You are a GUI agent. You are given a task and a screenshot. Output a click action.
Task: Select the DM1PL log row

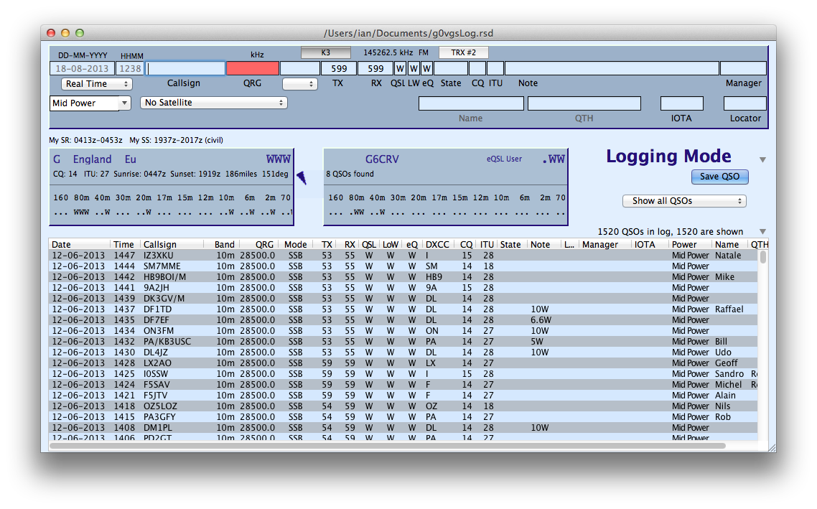pos(403,428)
